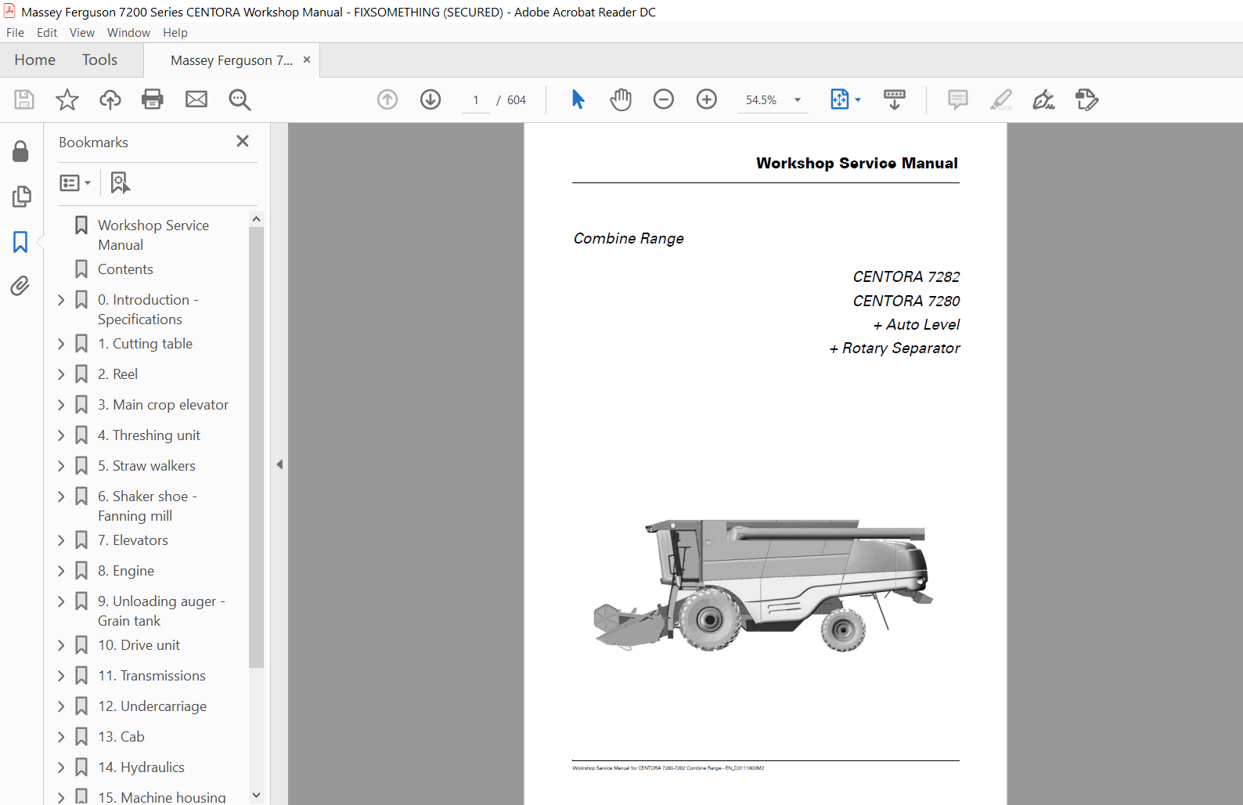Expand 0. Introduction - Specifications bookmark

tap(61, 300)
